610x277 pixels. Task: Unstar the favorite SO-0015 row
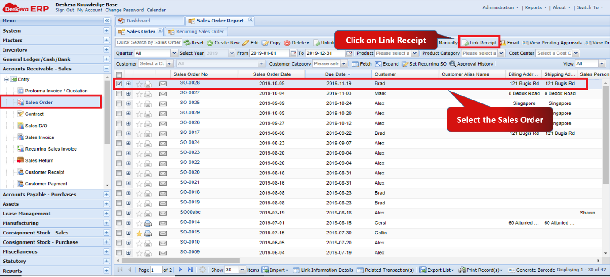[x=139, y=233]
